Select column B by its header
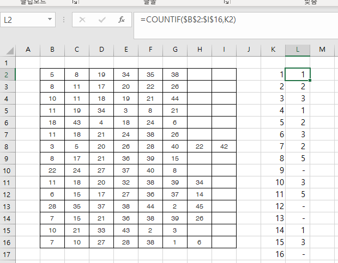 click(52, 50)
